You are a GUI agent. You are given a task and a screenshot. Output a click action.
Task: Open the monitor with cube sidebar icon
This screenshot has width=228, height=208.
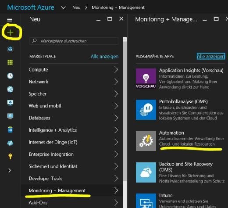coord(10,103)
